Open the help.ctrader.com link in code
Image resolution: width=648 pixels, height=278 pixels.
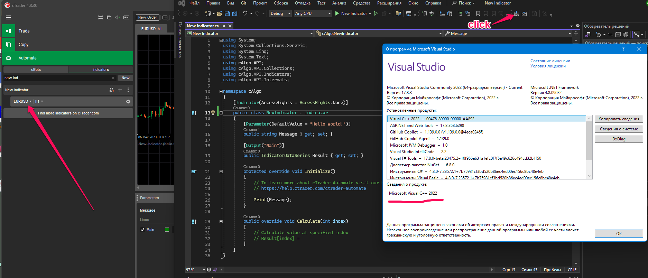tap(313, 188)
